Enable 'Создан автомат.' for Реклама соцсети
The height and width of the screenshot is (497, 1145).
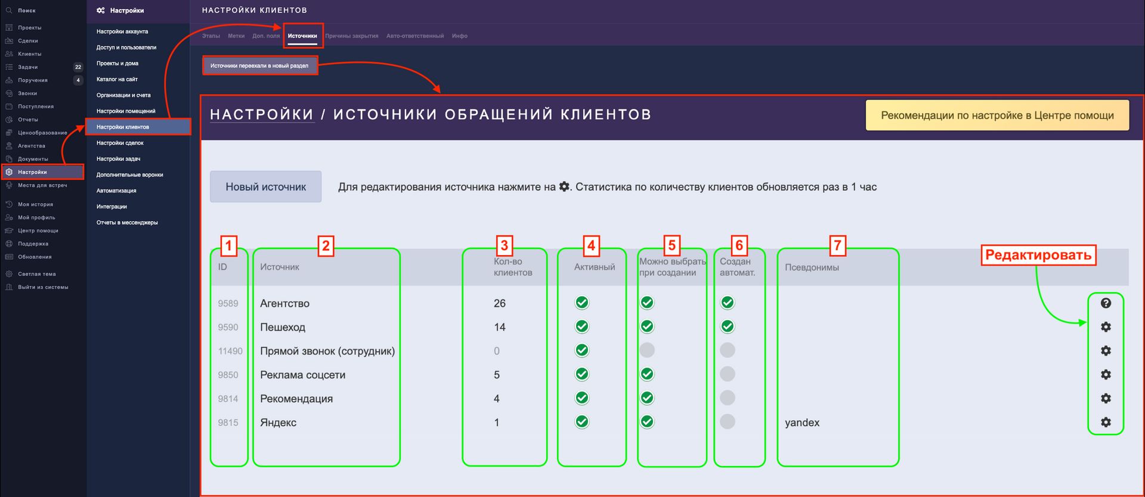pos(728,374)
